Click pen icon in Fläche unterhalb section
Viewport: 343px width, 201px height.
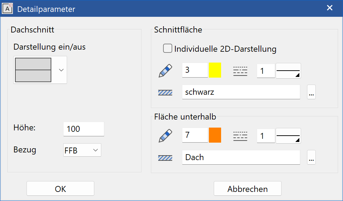(166, 136)
